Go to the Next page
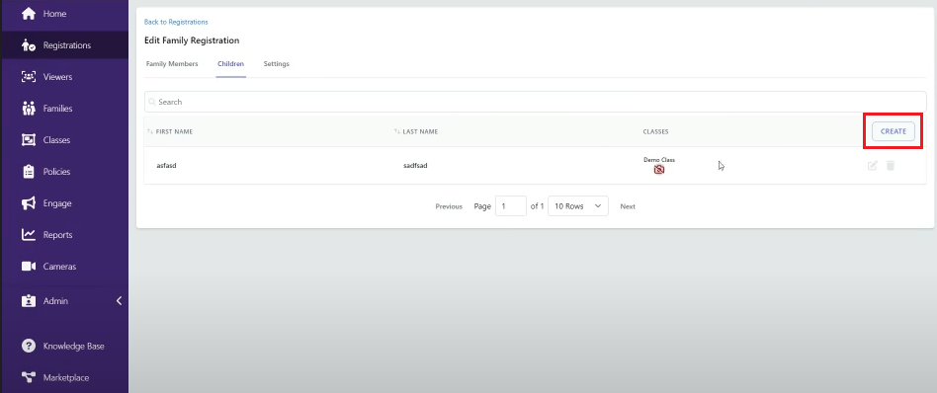 (628, 206)
